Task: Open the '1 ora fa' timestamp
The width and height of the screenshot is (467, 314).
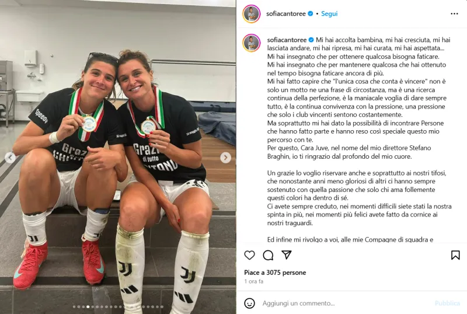Action: pyautogui.click(x=254, y=281)
